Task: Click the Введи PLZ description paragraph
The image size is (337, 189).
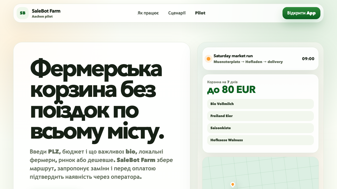Action: point(101,164)
